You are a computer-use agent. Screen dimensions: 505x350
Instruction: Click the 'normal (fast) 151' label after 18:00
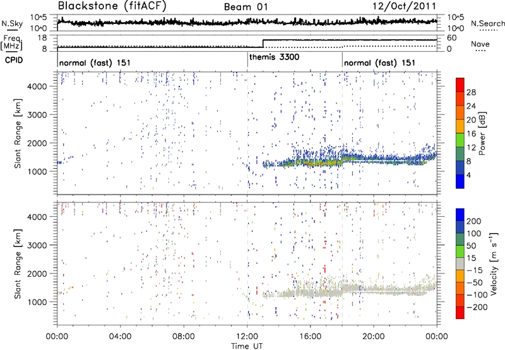[x=379, y=63]
